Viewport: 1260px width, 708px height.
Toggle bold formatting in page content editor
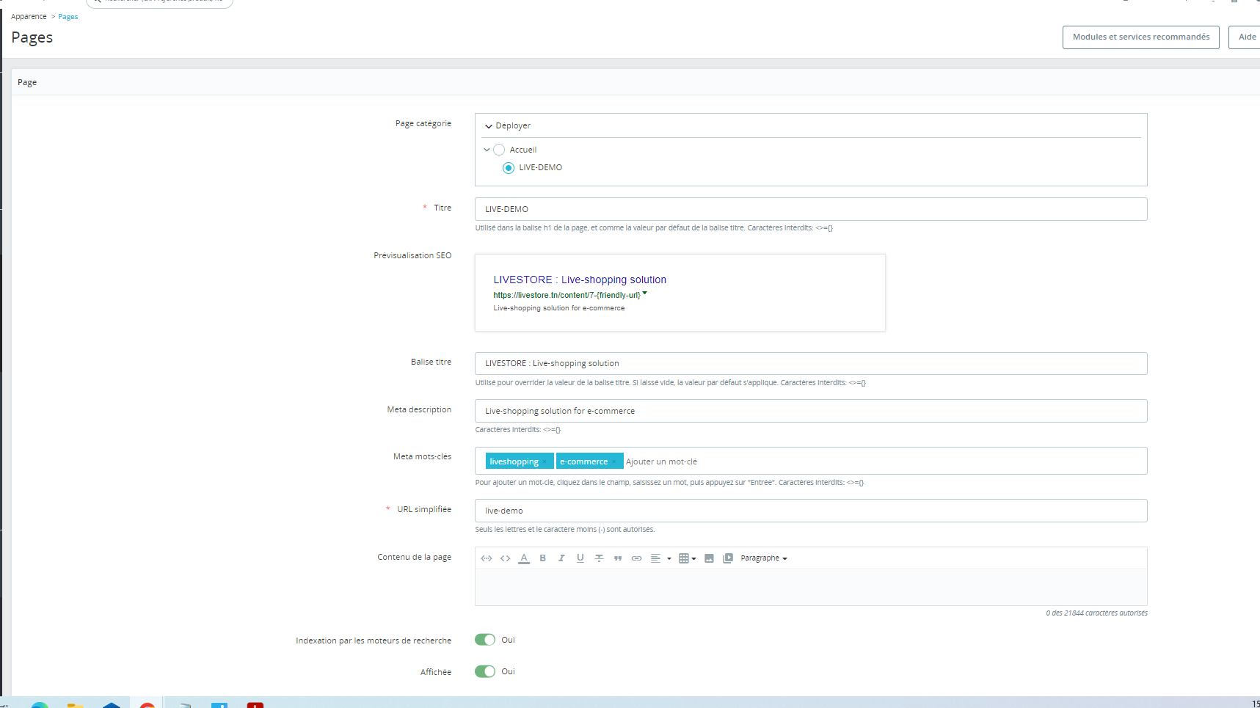(x=542, y=558)
